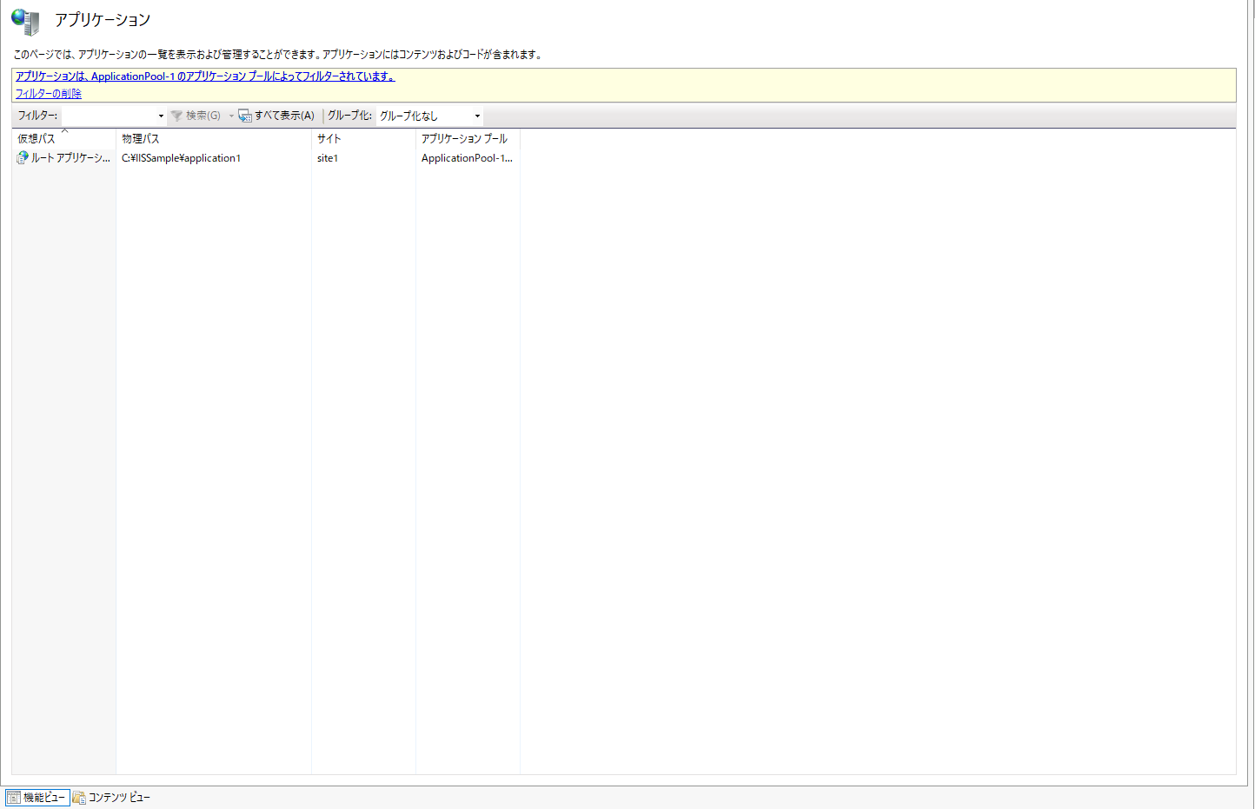The image size is (1255, 809).
Task: Click the ApplicationPool-1 filter notice link
Action: [205, 76]
